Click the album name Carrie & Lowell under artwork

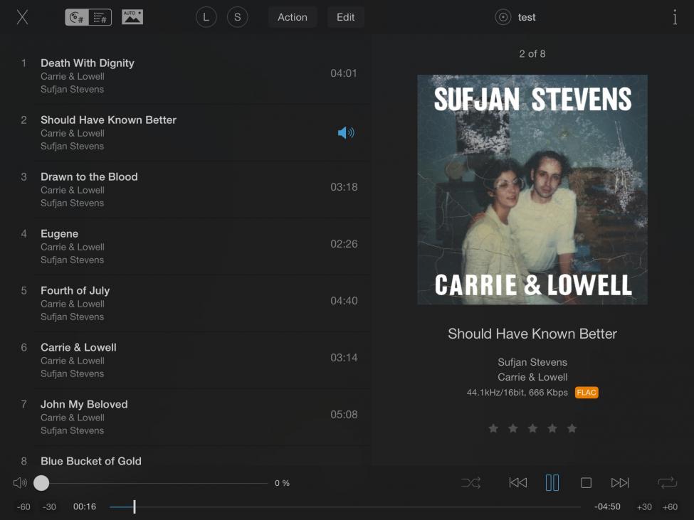[532, 377]
